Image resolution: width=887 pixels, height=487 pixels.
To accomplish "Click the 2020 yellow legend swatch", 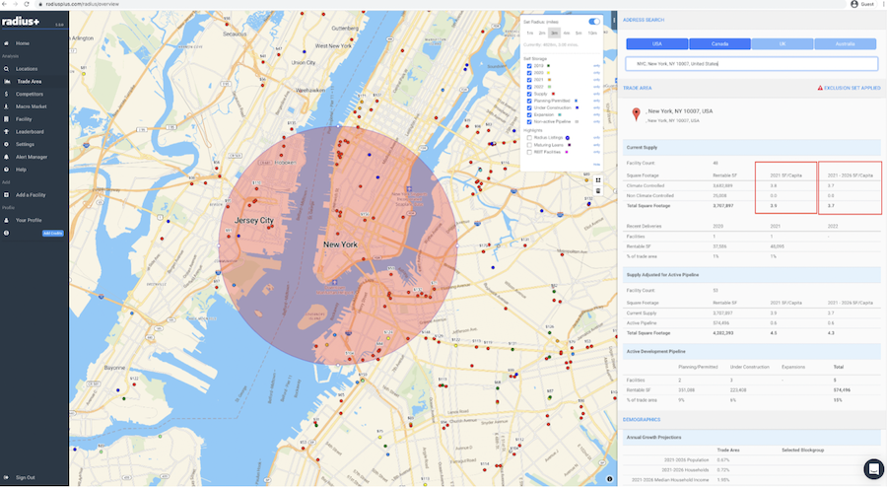I will (x=548, y=73).
